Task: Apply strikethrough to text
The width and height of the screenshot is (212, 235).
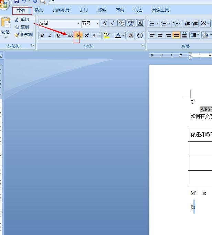Action: [71, 35]
